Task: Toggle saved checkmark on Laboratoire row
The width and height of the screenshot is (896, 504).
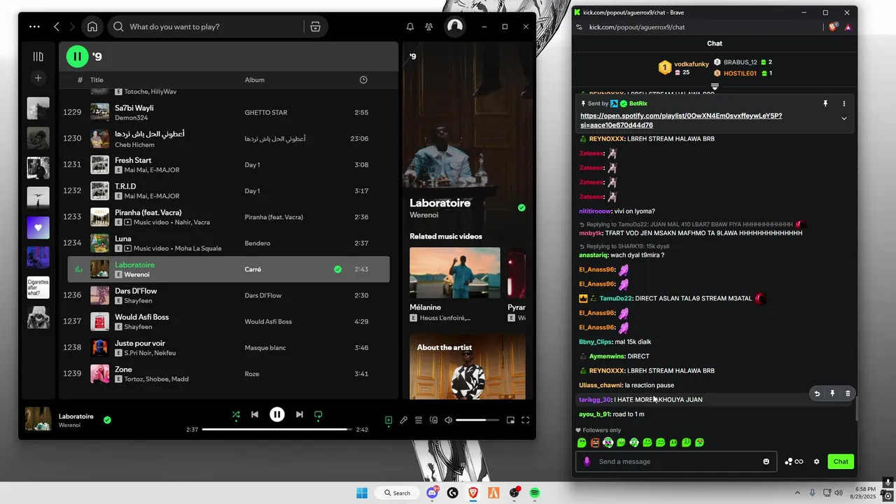Action: click(337, 269)
